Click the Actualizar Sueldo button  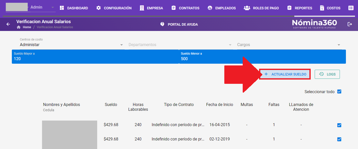(x=285, y=74)
